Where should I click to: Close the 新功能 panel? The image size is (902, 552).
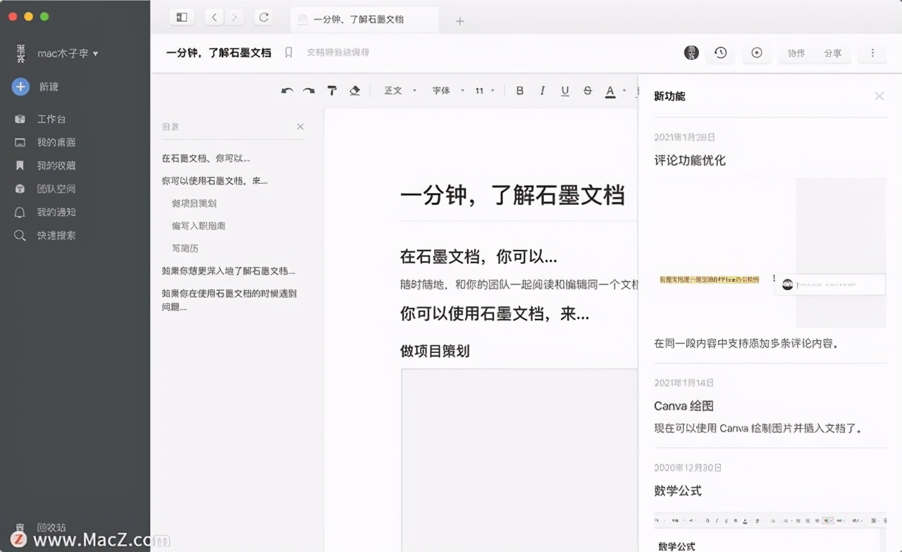coord(879,96)
